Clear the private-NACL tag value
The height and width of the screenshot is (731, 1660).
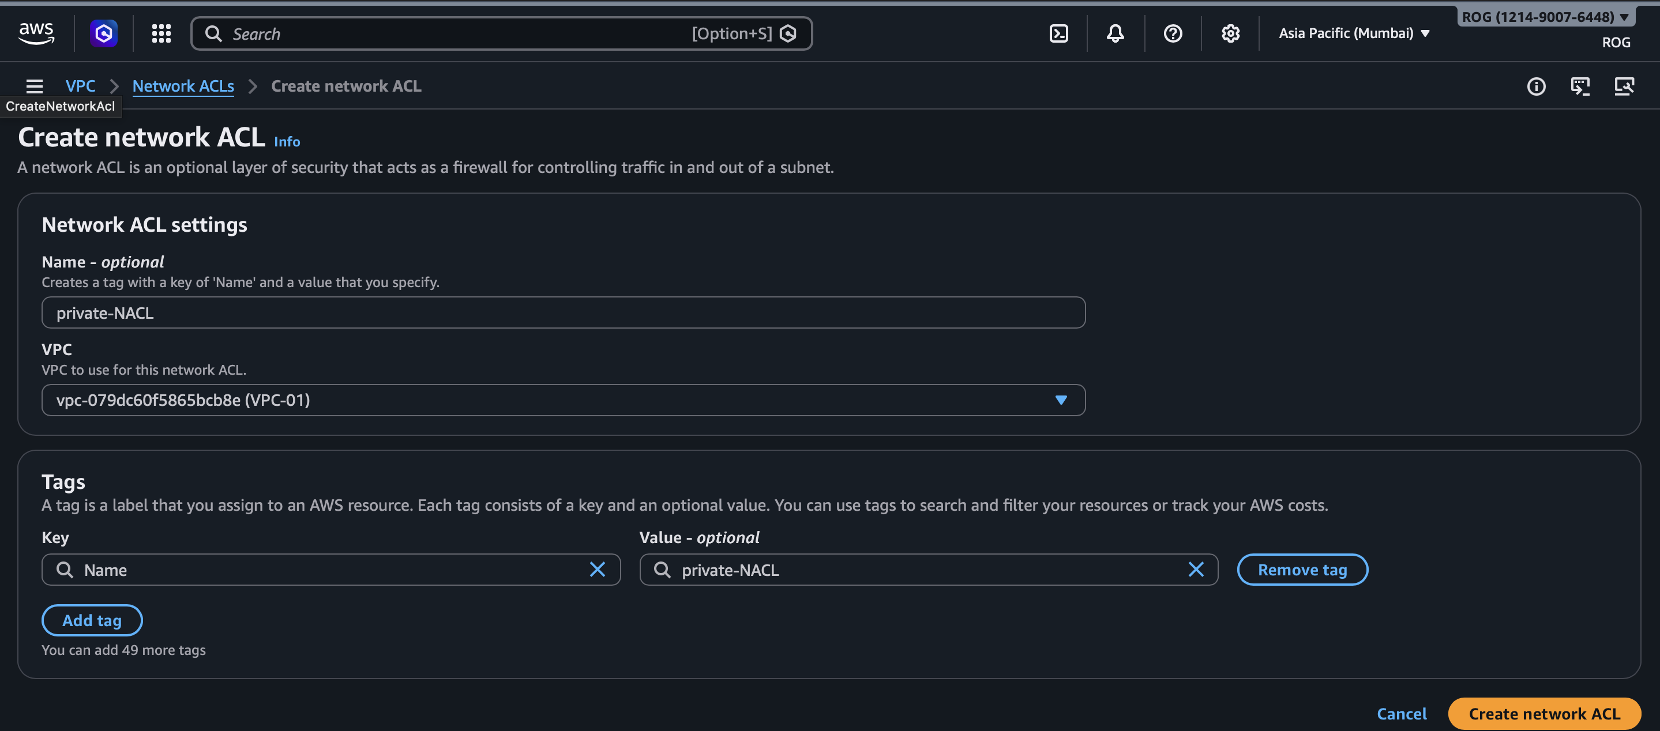click(x=1195, y=570)
